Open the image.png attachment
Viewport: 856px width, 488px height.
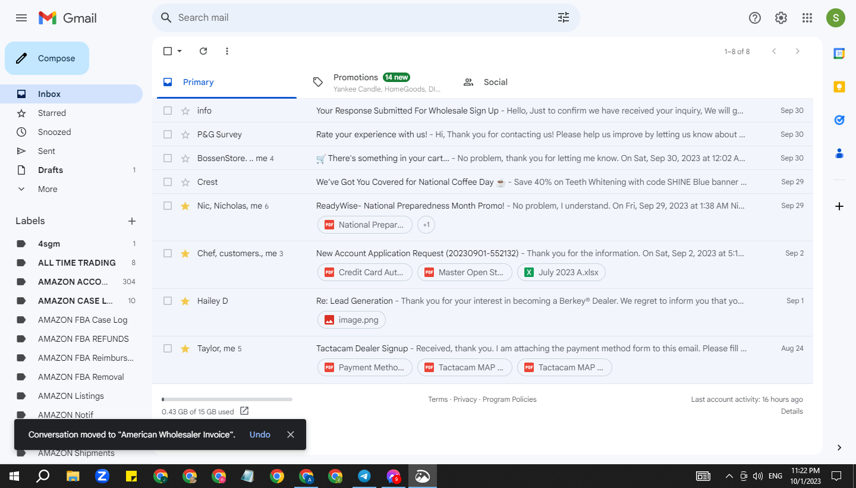click(x=352, y=320)
